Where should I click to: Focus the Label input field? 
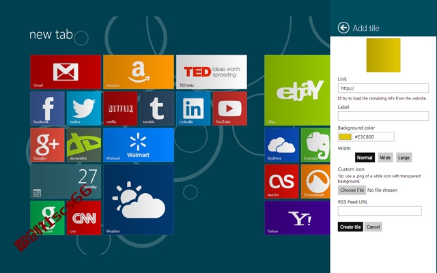383,116
